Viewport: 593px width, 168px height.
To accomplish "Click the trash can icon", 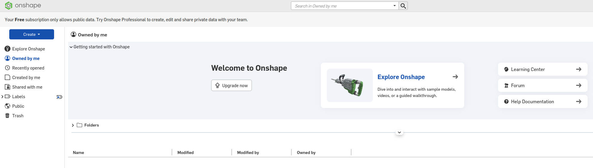I will coord(7,115).
